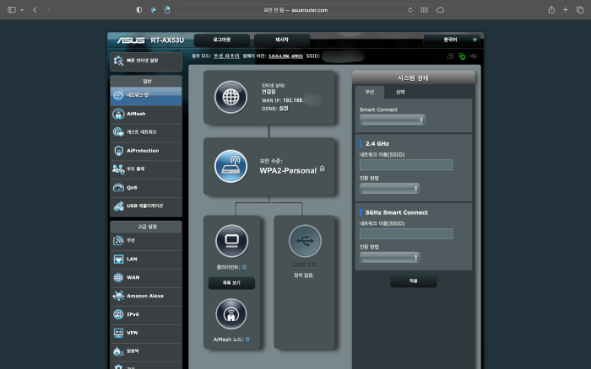The width and height of the screenshot is (591, 369).
Task: Click the AiMesh node (노드) count 0
Action: click(x=247, y=340)
